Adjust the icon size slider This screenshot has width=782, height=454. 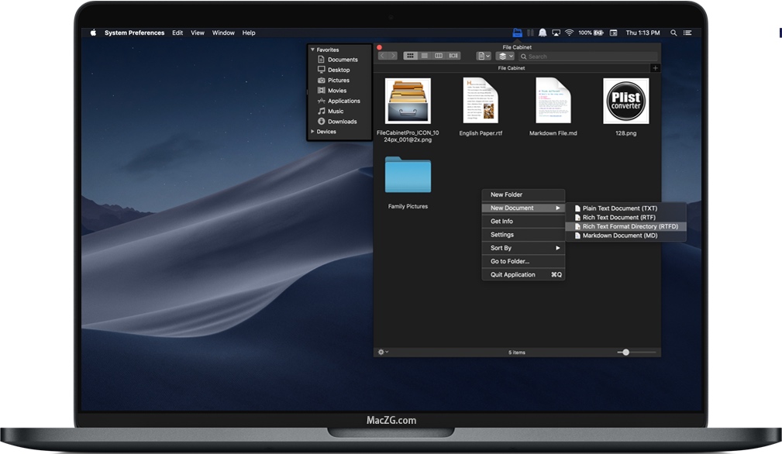627,352
